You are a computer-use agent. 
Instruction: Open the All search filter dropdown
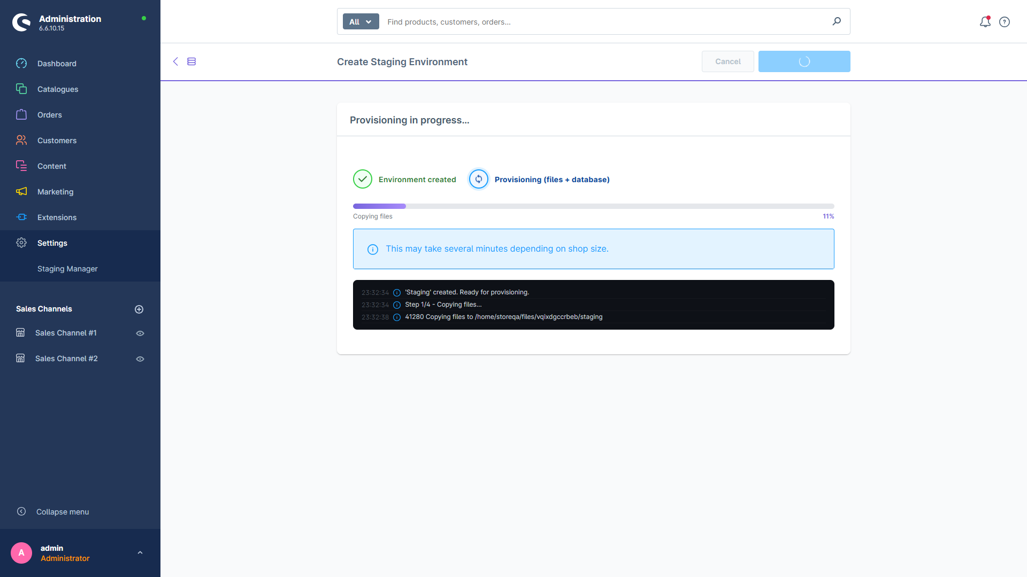pos(361,22)
